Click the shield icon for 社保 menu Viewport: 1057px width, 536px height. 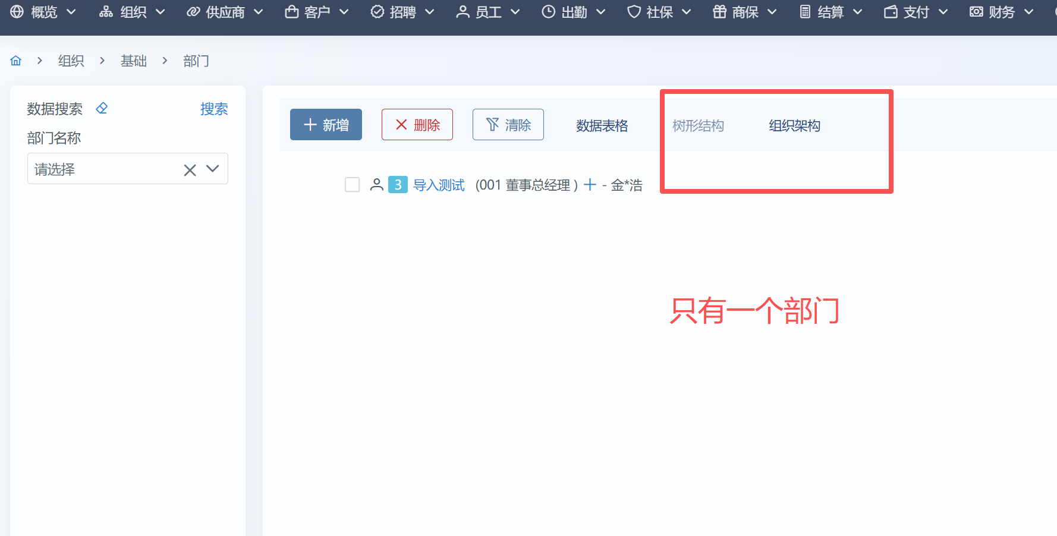coord(634,12)
